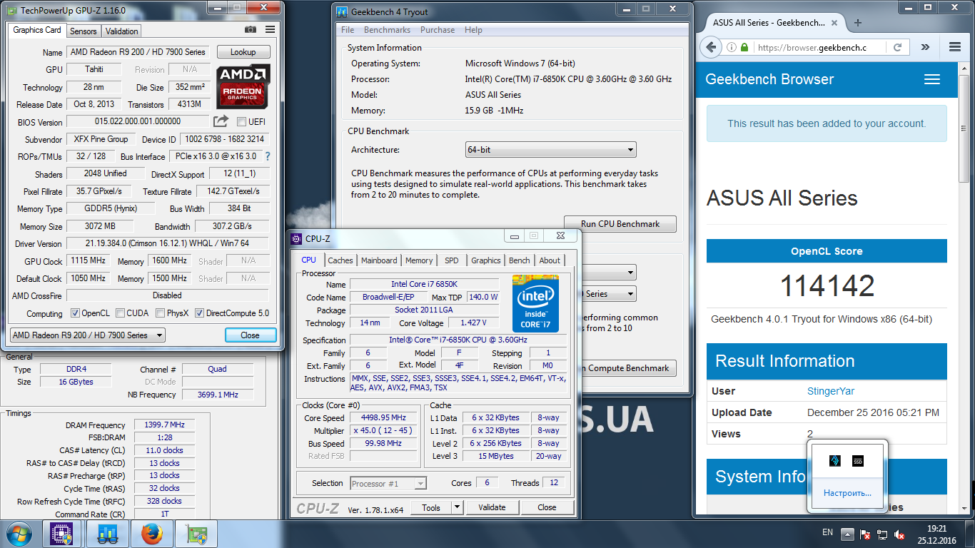Take a GPU-Z screenshot with the camera icon
The width and height of the screenshot is (975, 548).
251,30
